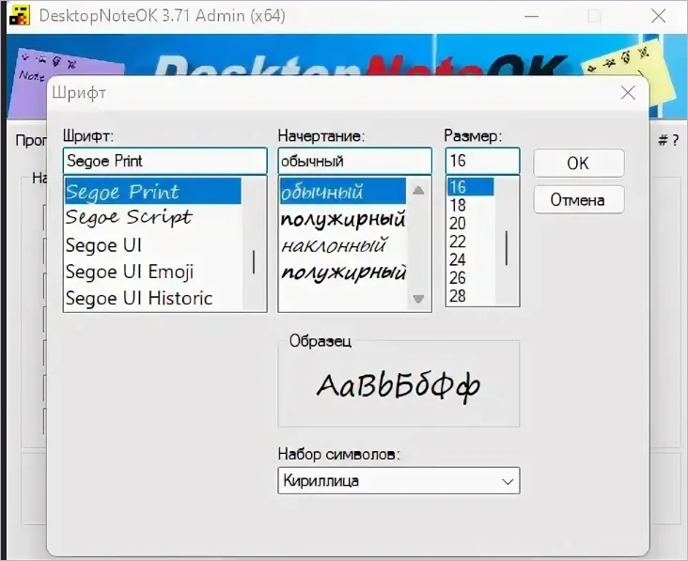This screenshot has height=561, width=688.
Task: Select обычный regular style
Action: click(343, 192)
